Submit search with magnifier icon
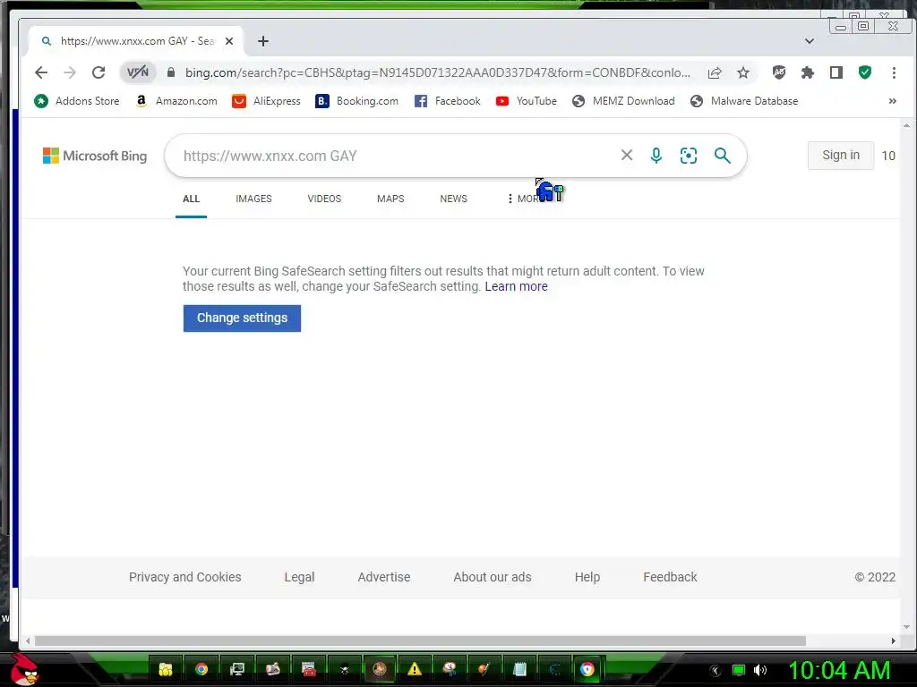Screen dimensions: 917x687 coord(723,156)
